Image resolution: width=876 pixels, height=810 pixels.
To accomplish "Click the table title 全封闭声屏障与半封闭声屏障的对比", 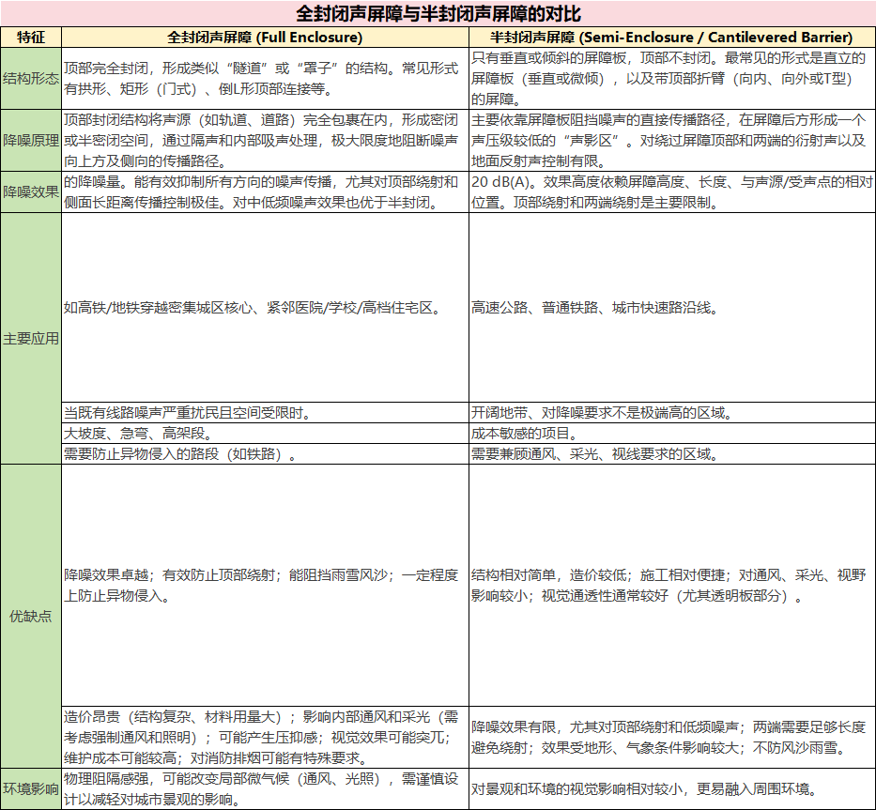I will [x=438, y=14].
